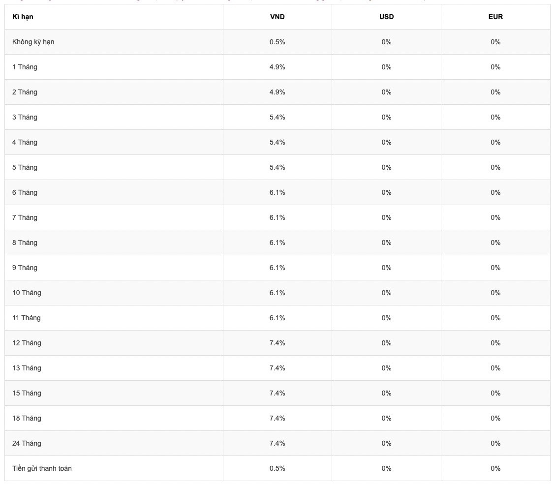Click the VND column header
The image size is (555, 486).
pos(277,17)
